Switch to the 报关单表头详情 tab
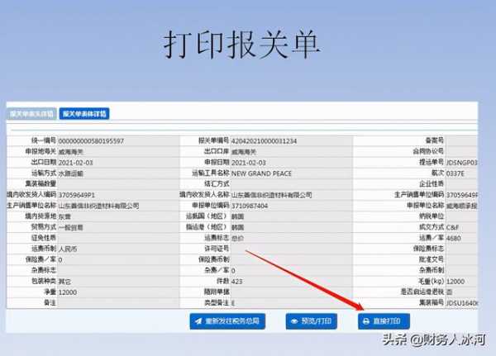Screen dimensions: 496x356 [31, 113]
